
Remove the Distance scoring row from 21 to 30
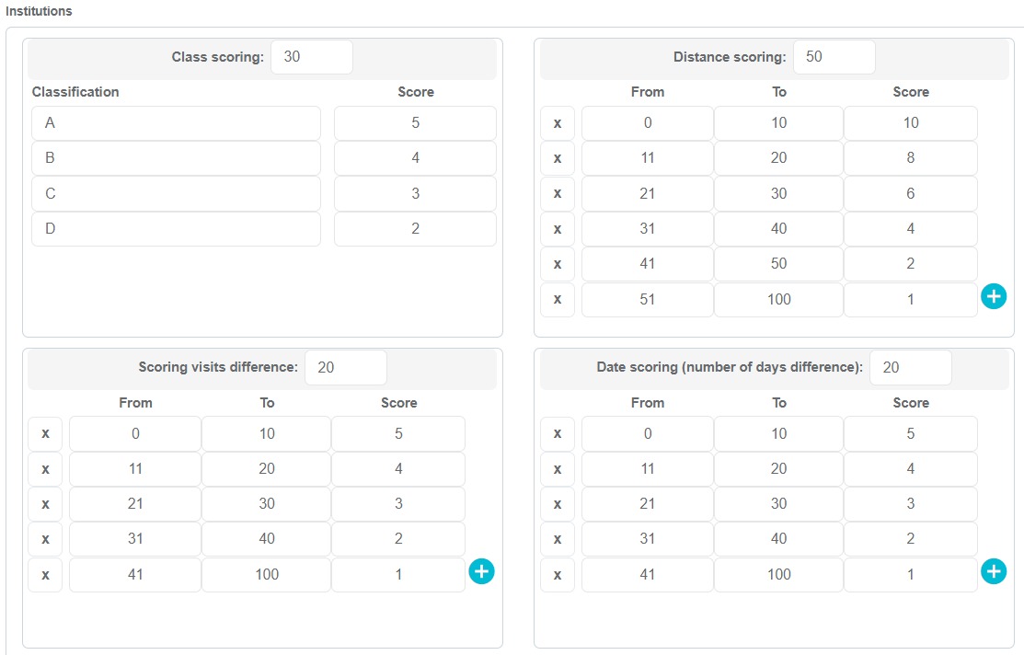pyautogui.click(x=558, y=194)
